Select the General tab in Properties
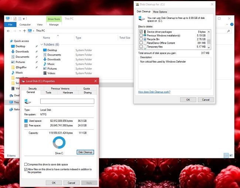The height and width of the screenshot is (188, 240). click(x=31, y=92)
